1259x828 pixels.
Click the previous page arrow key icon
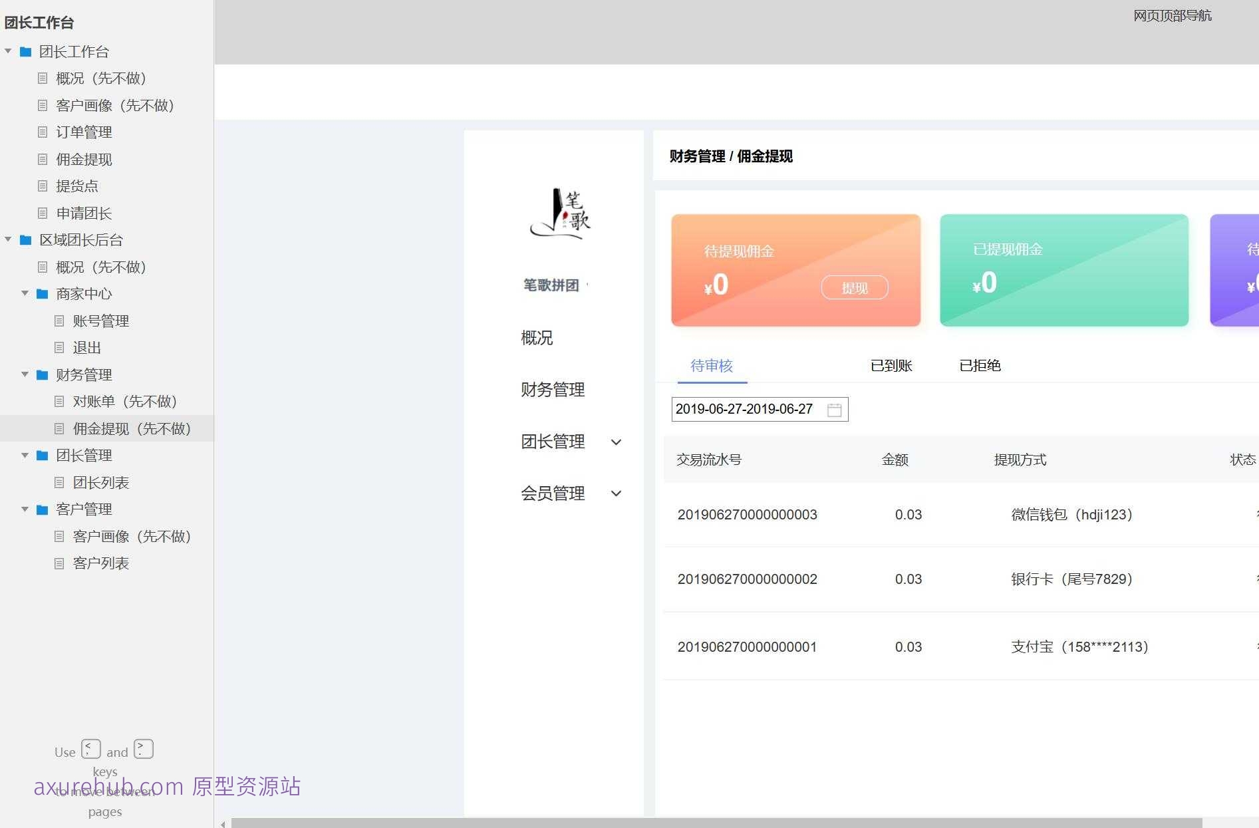tap(91, 749)
